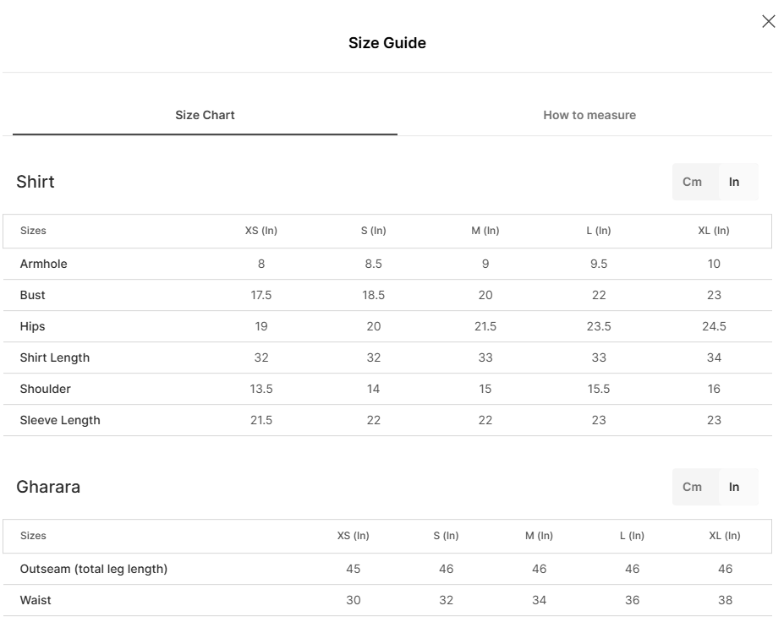
Task: Click the Hips value for size XL
Action: [x=714, y=326]
